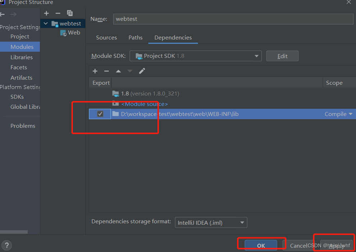Open Problems section
Viewport: 356px width, 252px height.
pos(23,126)
